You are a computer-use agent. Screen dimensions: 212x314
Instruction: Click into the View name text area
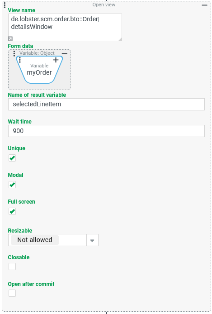(x=65, y=28)
